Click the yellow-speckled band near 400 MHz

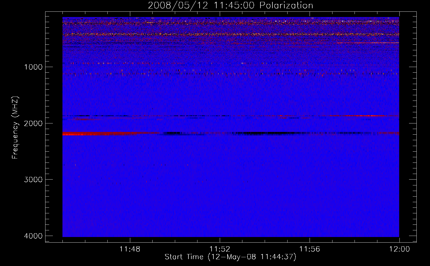pos(231,34)
